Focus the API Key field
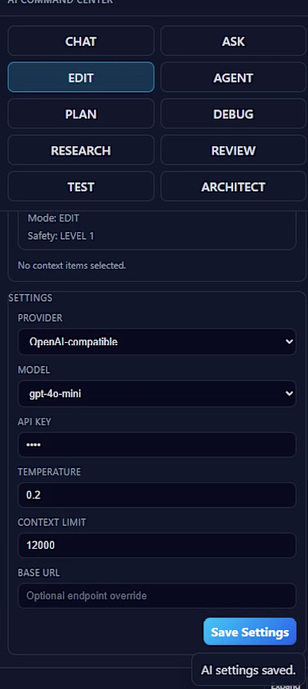 (x=157, y=445)
